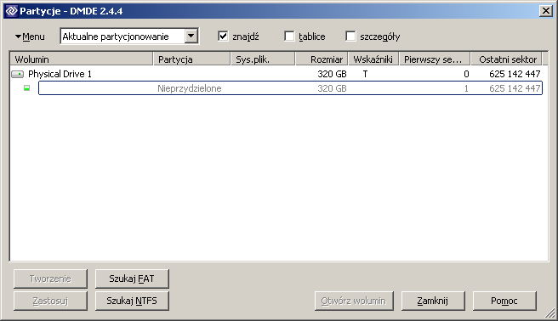Screen dimensions: 558x321
Task: Click the grey 320 GB of Nieprzydzielone row
Action: tap(332, 88)
